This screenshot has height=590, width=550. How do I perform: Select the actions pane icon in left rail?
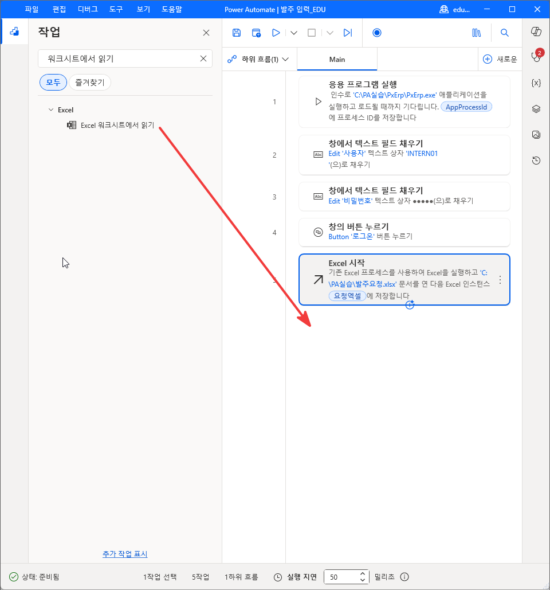14,32
